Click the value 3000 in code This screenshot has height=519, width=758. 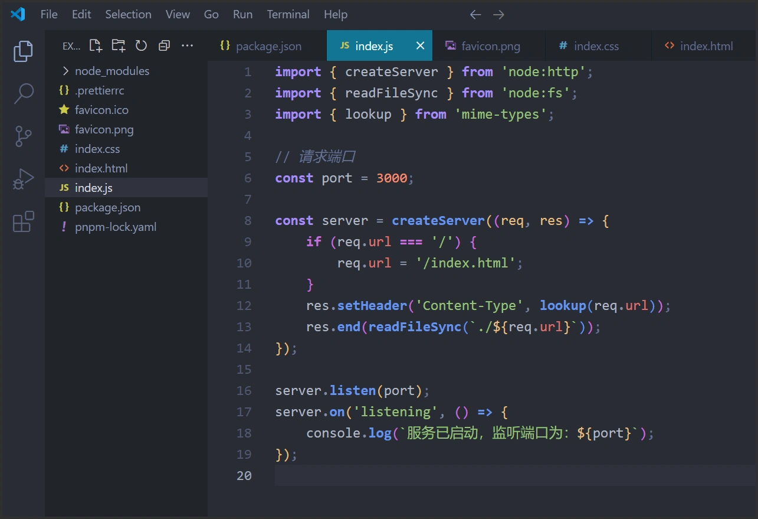392,178
